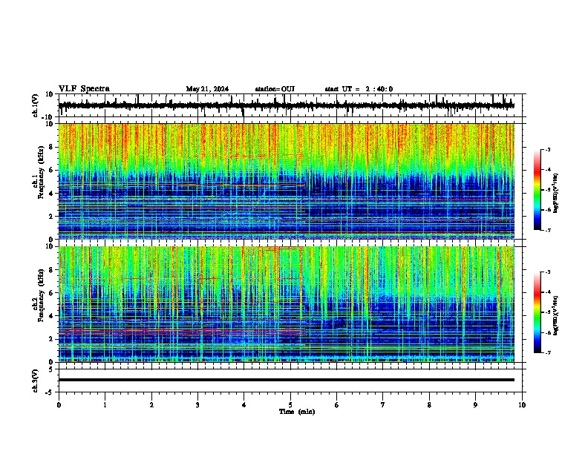Click the "10" tick on the time axis
The image size is (588, 454).
[x=522, y=405]
